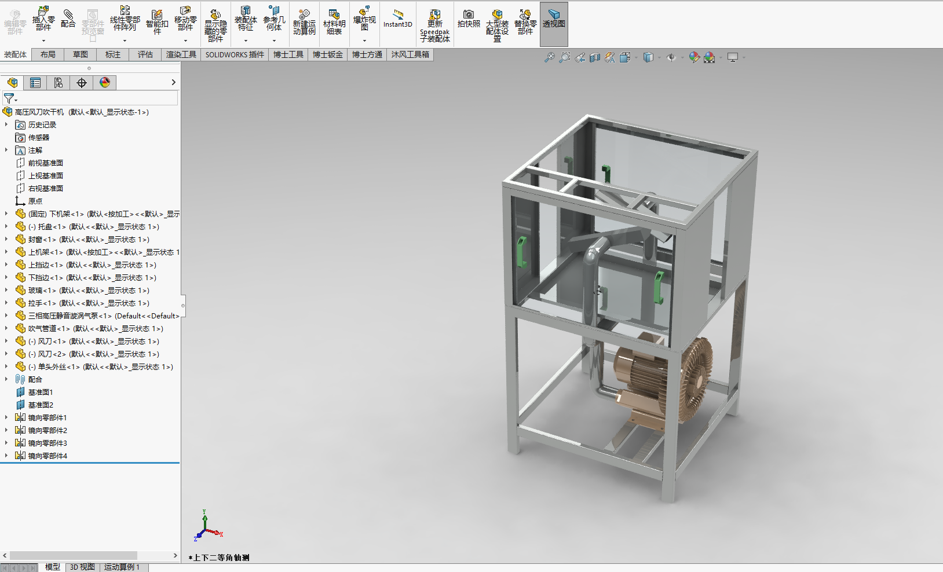Click 插入零部件 (Insert Components) toolbar icon
The width and height of the screenshot is (943, 572).
tap(43, 20)
